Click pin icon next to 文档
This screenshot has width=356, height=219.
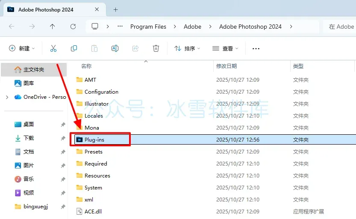tap(63, 152)
